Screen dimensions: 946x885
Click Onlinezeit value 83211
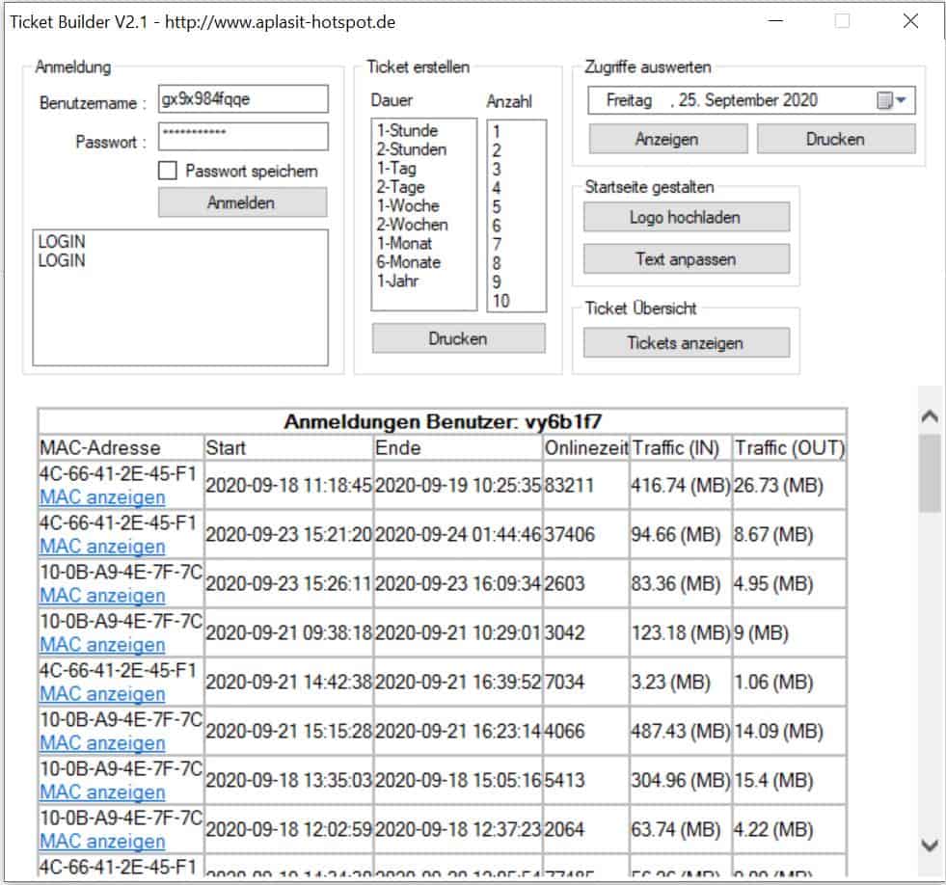[570, 485]
